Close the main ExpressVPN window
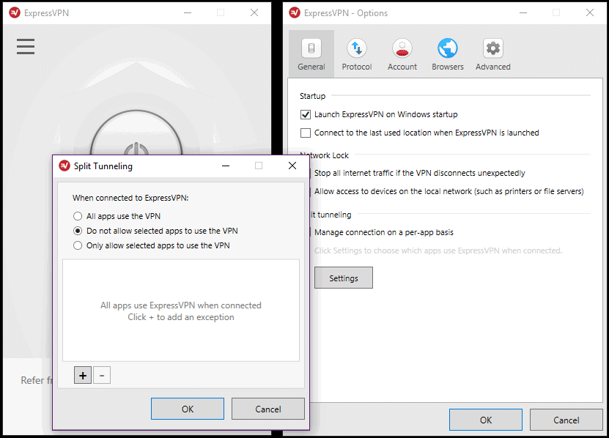 254,12
